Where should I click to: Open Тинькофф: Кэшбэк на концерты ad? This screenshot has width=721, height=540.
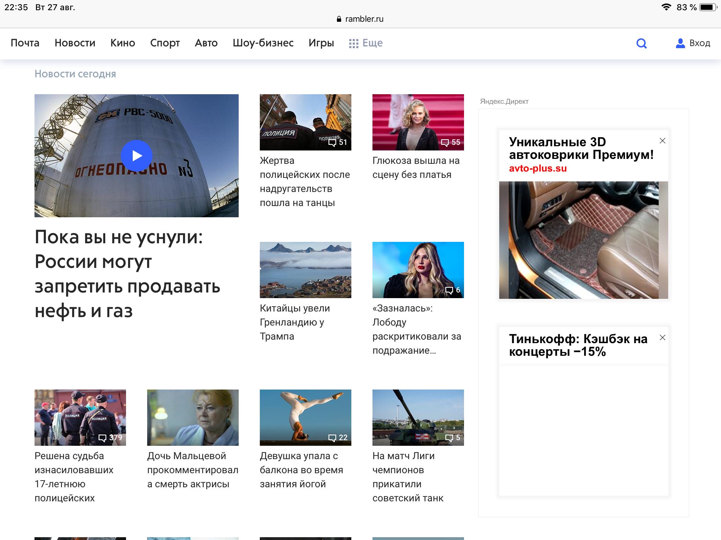(x=578, y=345)
